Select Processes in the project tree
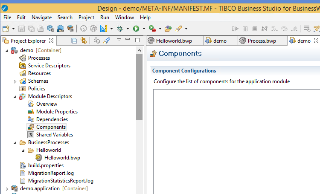320x194 pixels. point(39,58)
